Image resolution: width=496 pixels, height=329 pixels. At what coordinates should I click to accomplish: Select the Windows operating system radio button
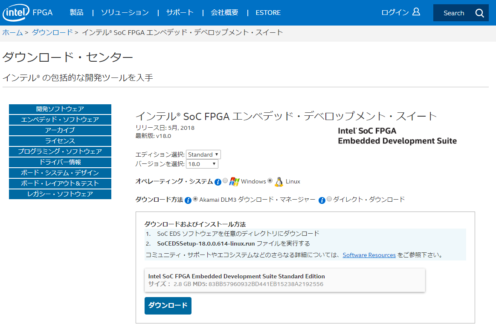click(225, 180)
